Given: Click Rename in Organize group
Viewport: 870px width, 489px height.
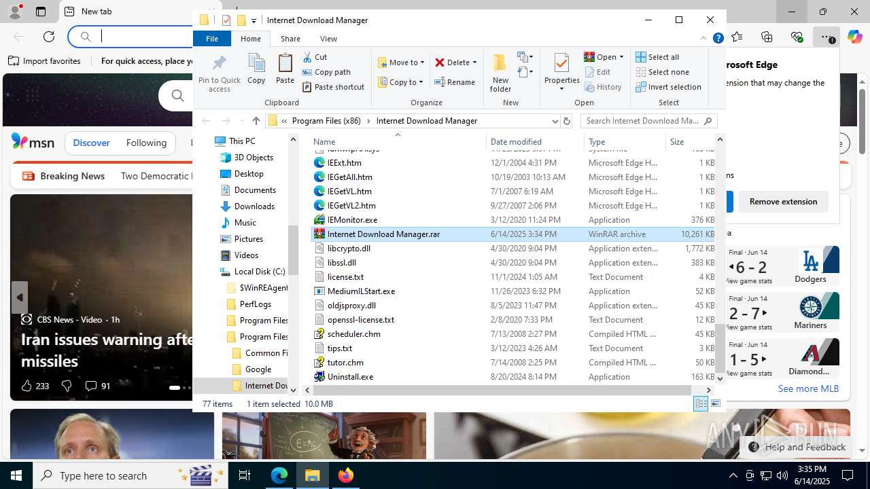Looking at the screenshot, I should tap(455, 82).
